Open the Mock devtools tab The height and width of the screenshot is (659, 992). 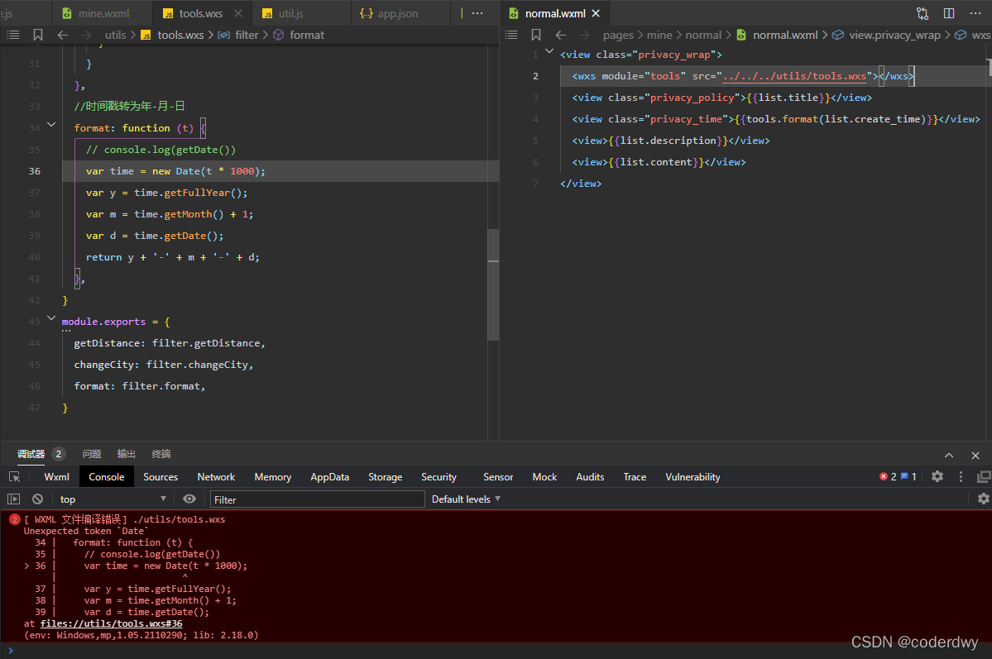point(544,477)
